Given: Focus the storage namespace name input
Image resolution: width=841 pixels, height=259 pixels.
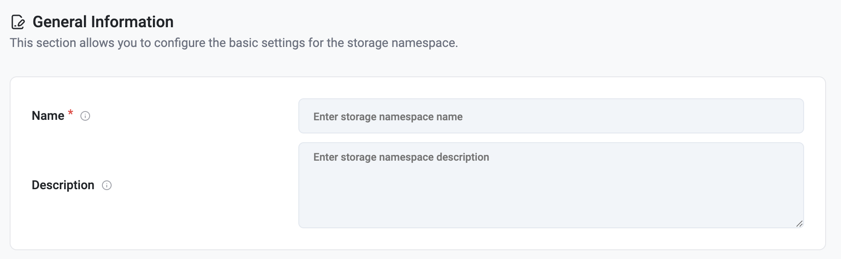Looking at the screenshot, I should tap(551, 116).
